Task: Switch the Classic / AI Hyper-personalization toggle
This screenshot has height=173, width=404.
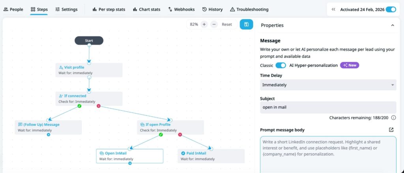Action: (x=281, y=65)
